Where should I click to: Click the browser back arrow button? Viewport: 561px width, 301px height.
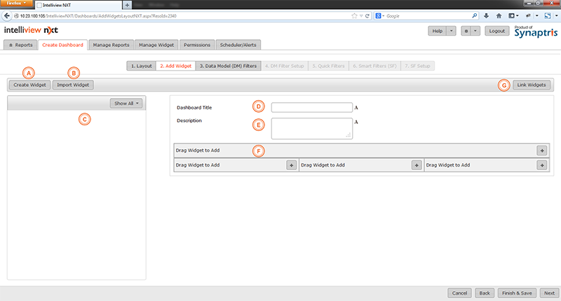pos(6,15)
